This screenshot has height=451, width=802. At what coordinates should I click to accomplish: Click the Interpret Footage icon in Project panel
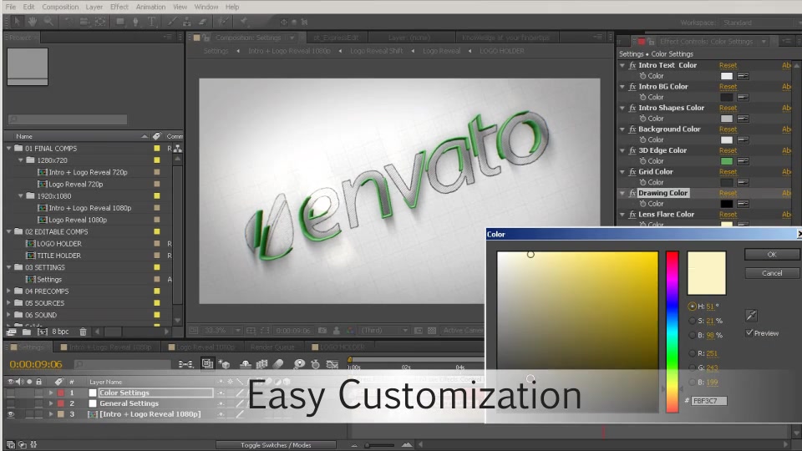[11, 332]
